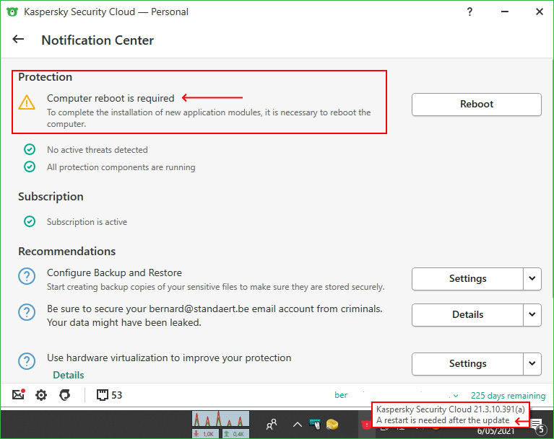Minimize the Kaspersky window

tap(505, 12)
